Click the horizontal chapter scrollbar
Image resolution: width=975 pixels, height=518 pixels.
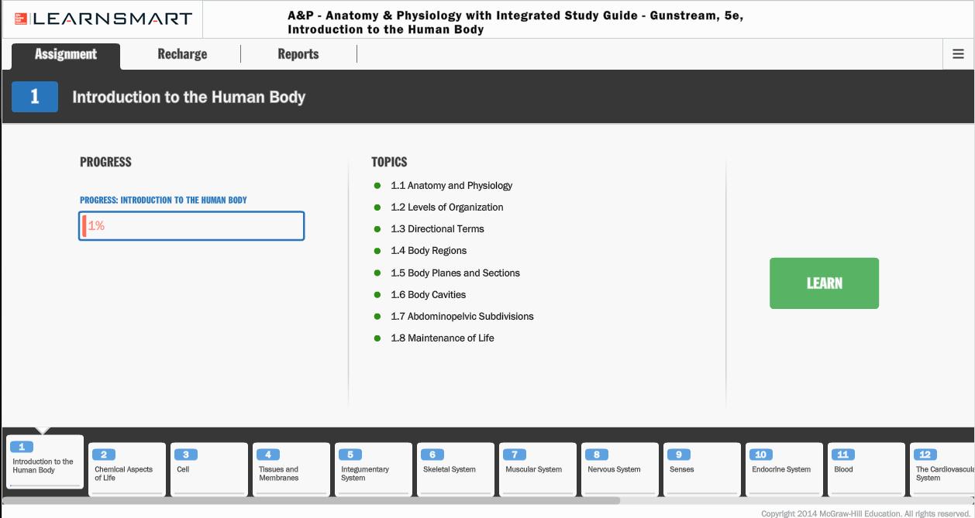[310, 500]
